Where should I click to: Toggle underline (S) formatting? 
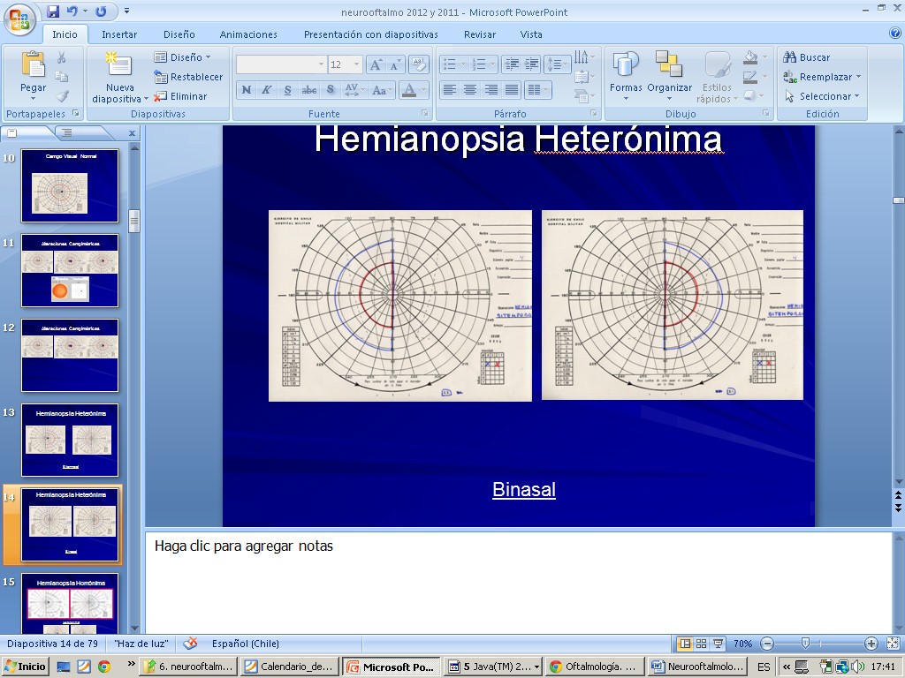point(287,90)
